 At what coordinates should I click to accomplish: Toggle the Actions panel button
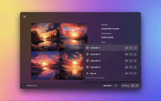click(x=126, y=86)
